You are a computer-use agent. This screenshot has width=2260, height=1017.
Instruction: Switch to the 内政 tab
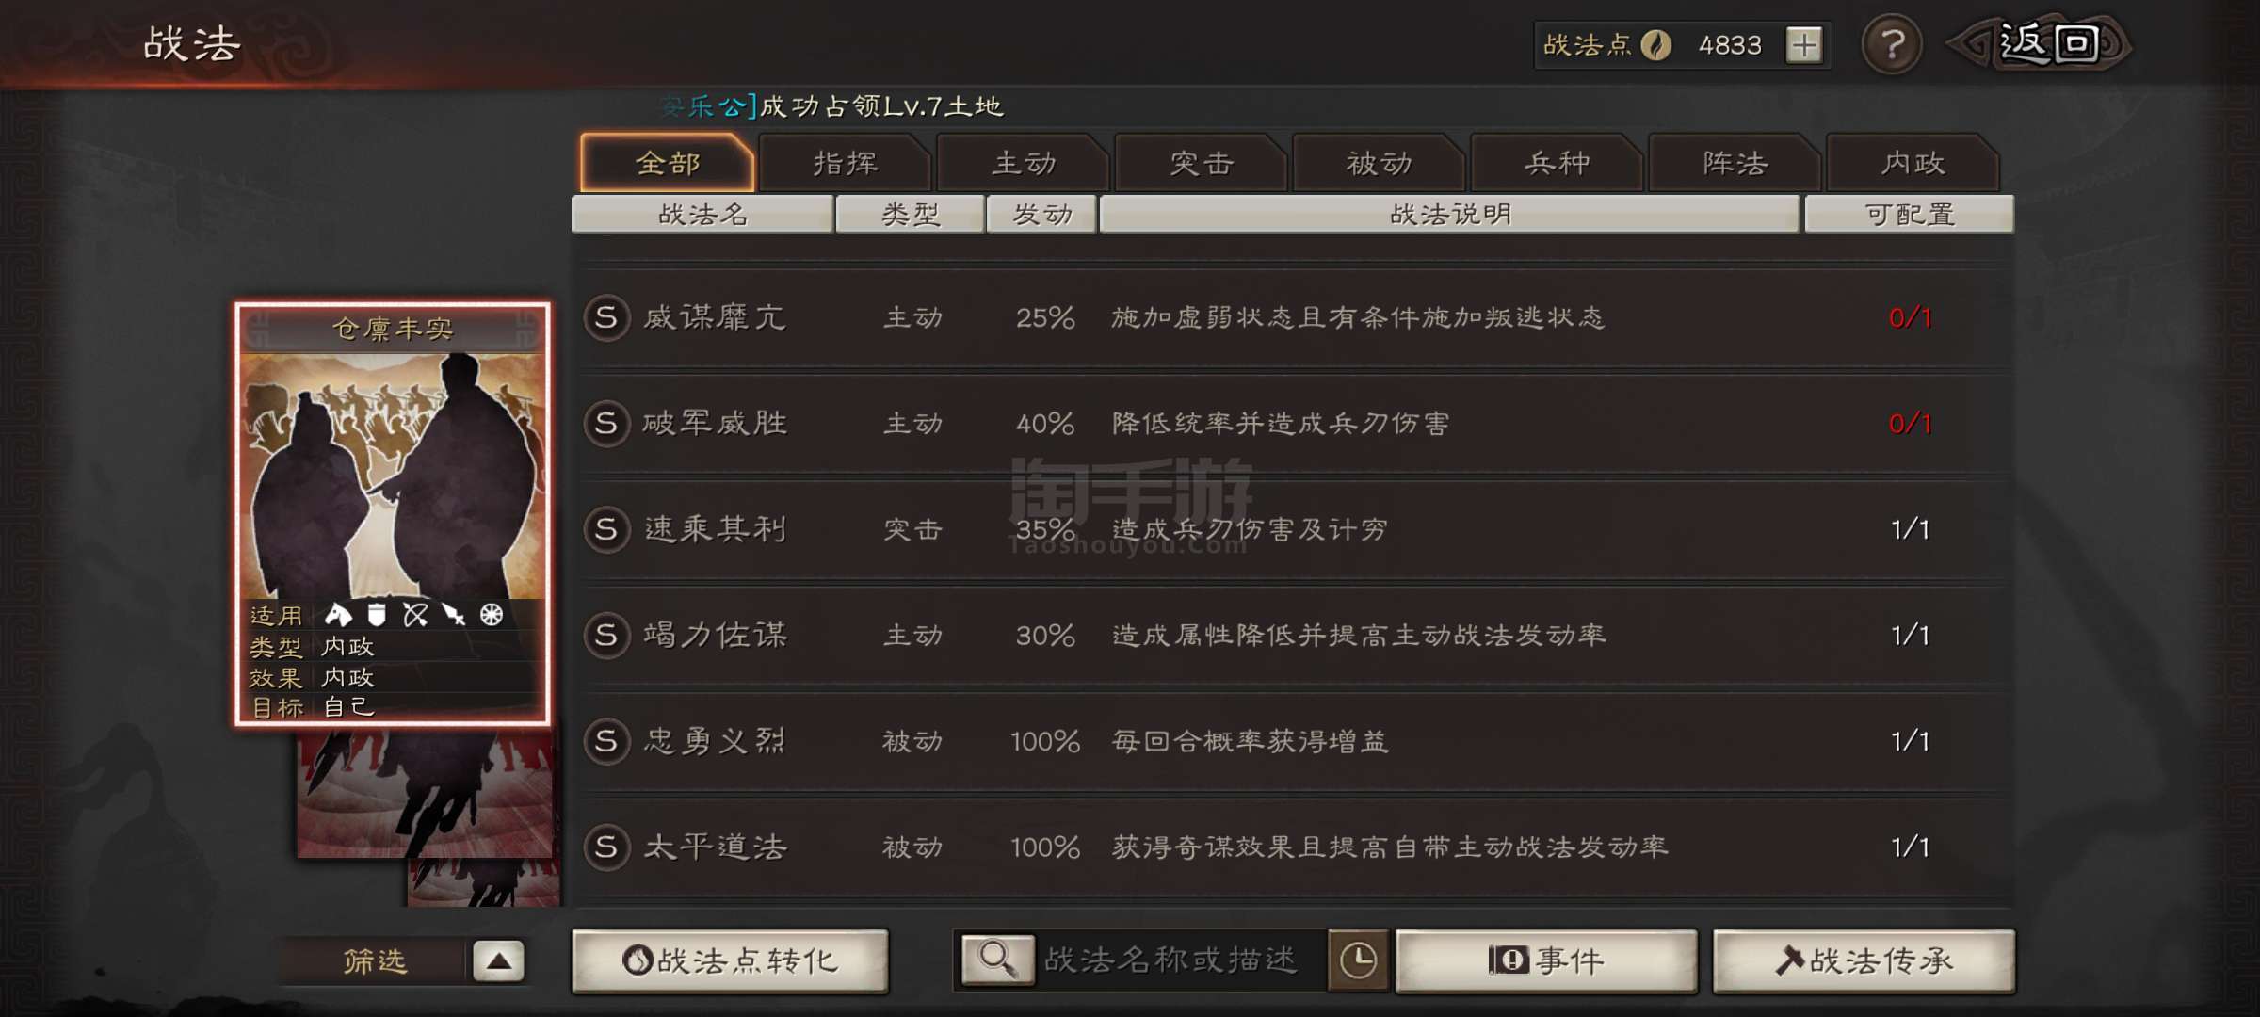coord(1913,163)
